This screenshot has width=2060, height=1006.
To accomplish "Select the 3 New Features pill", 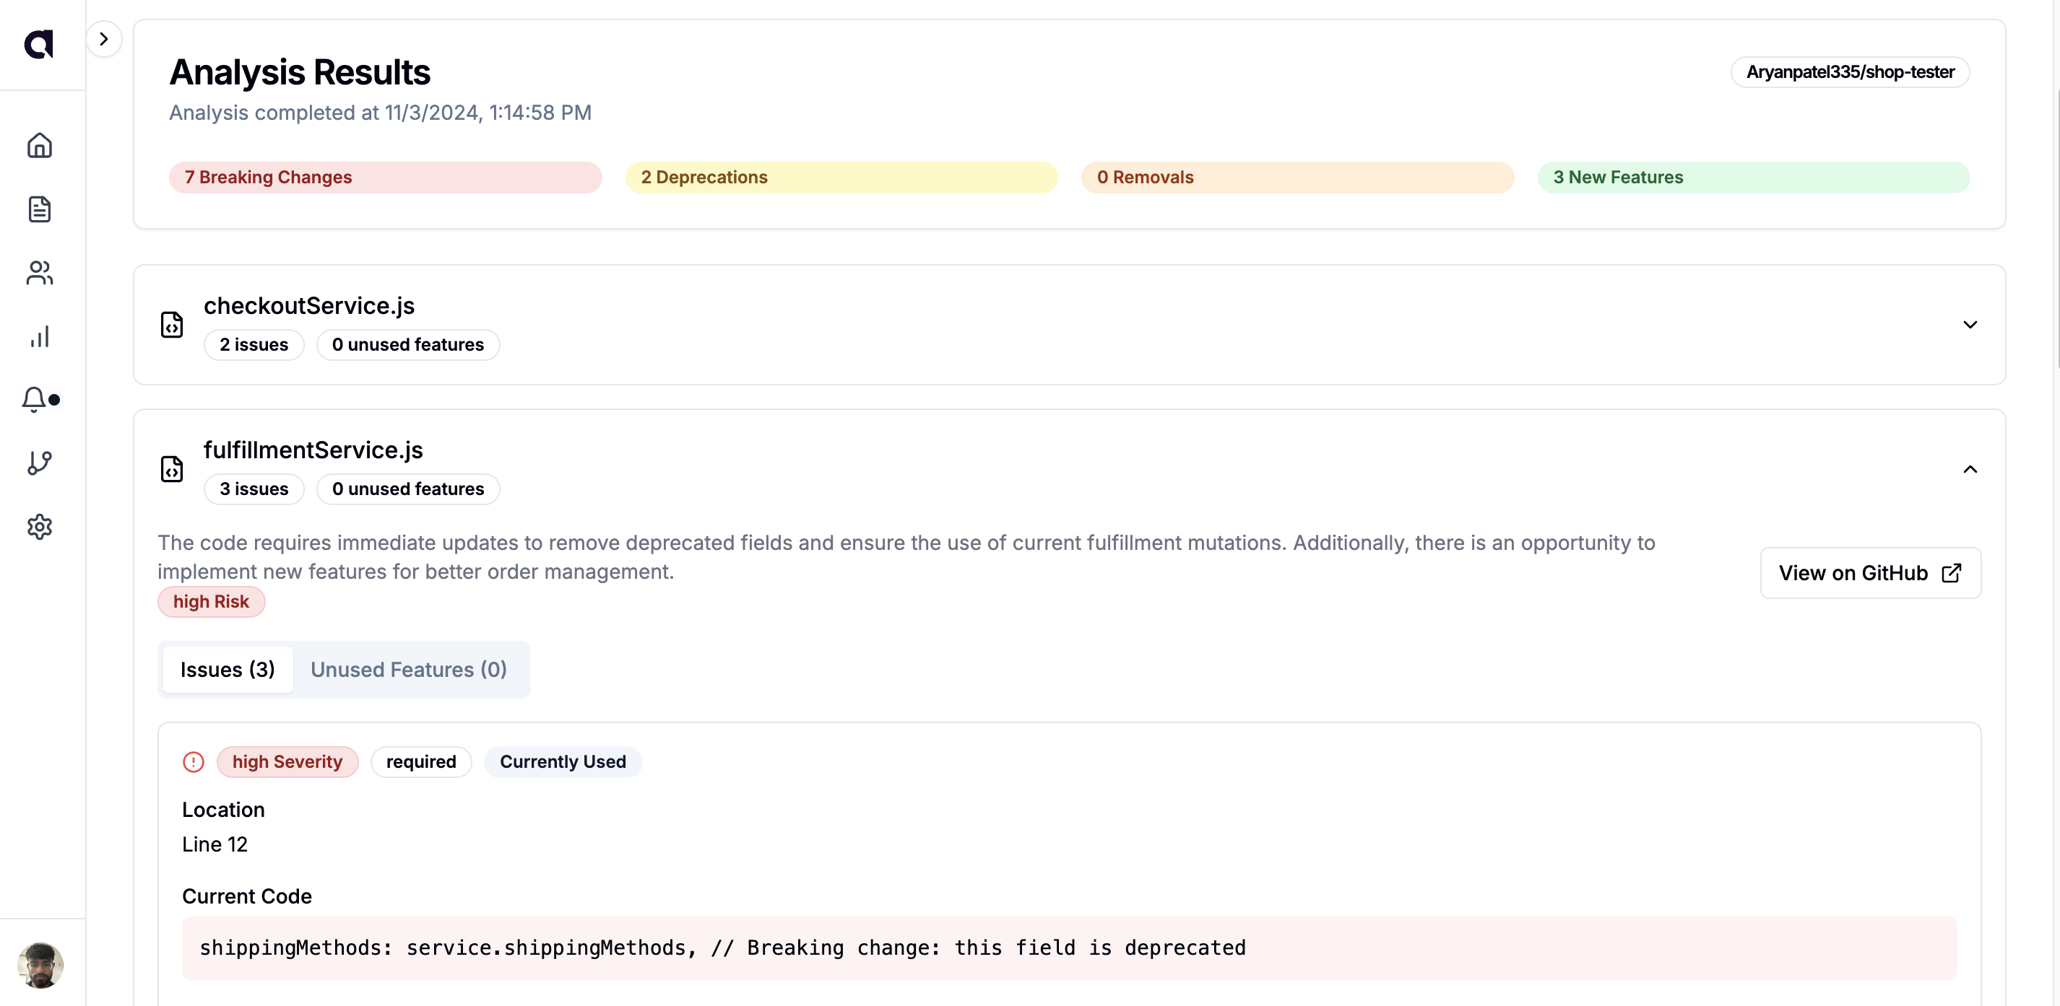I will [x=1753, y=178].
